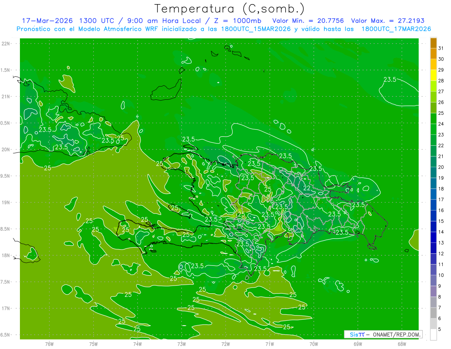Click the yellow legend swatch between 28 and 29
The image size is (451, 349).
(x=433, y=75)
